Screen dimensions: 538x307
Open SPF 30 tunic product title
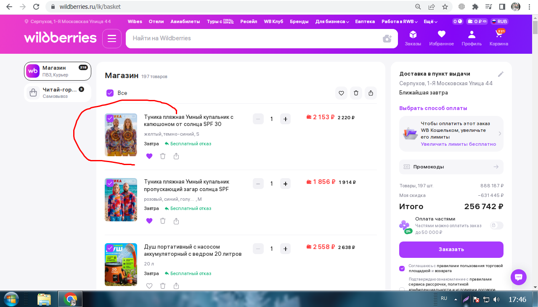pyautogui.click(x=188, y=121)
